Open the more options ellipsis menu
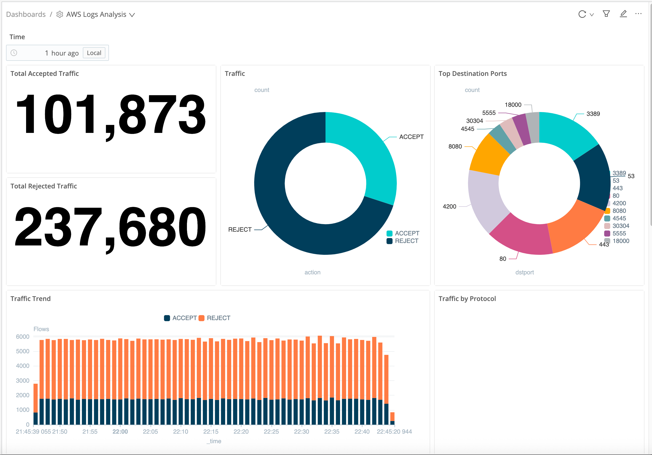Screen dimensions: 652x455 [638, 14]
